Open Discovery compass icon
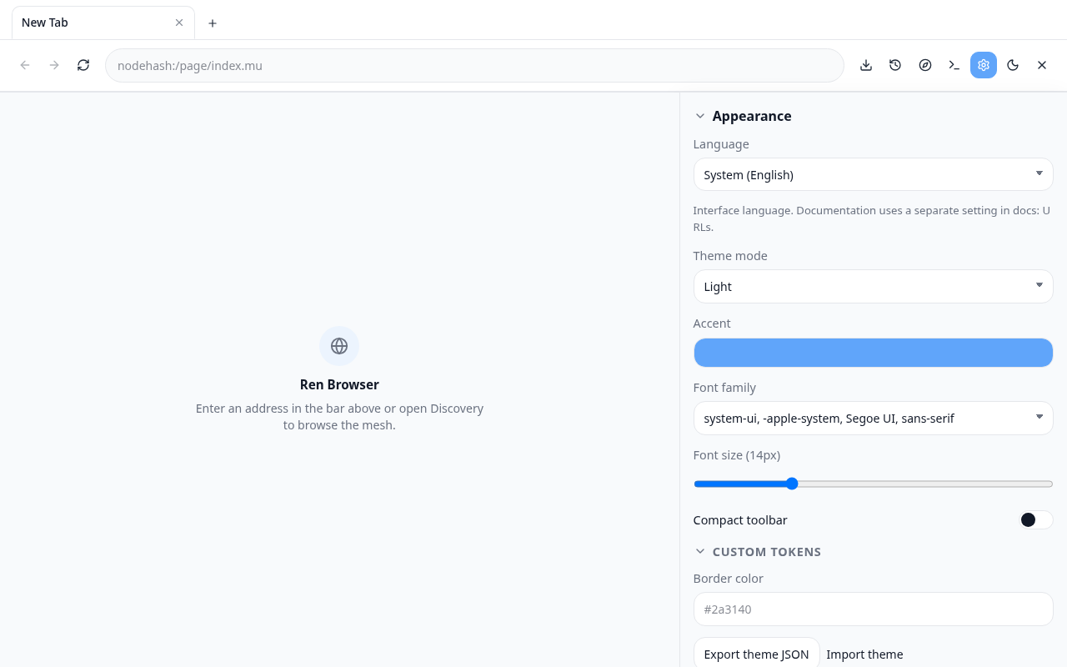This screenshot has height=667, width=1067. click(x=925, y=65)
